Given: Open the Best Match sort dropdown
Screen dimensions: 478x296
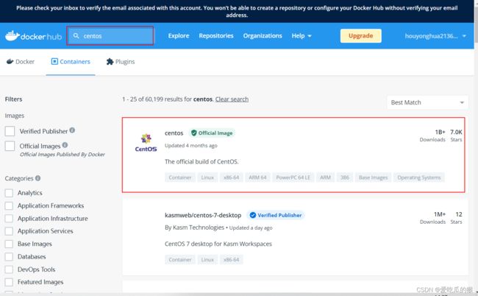Looking at the screenshot, I should (427, 102).
